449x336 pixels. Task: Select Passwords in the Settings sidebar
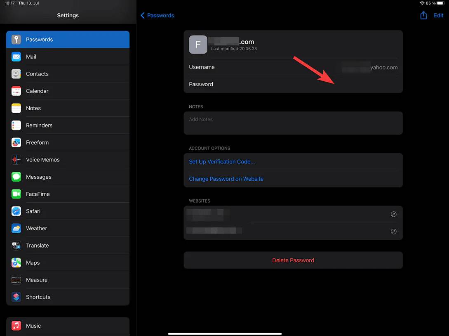pyautogui.click(x=68, y=39)
